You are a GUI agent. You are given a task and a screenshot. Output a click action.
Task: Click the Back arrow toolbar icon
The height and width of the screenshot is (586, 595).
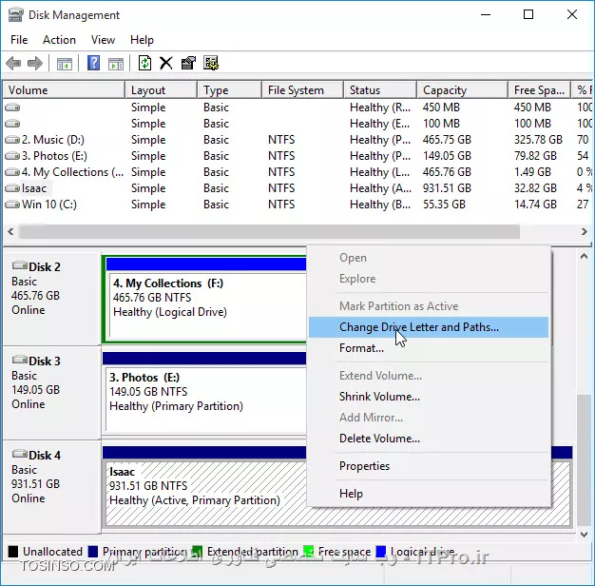point(13,63)
